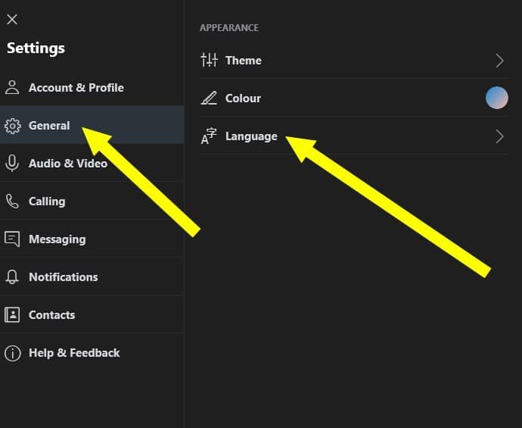
Task: Click the Calling phone icon
Action: click(12, 202)
